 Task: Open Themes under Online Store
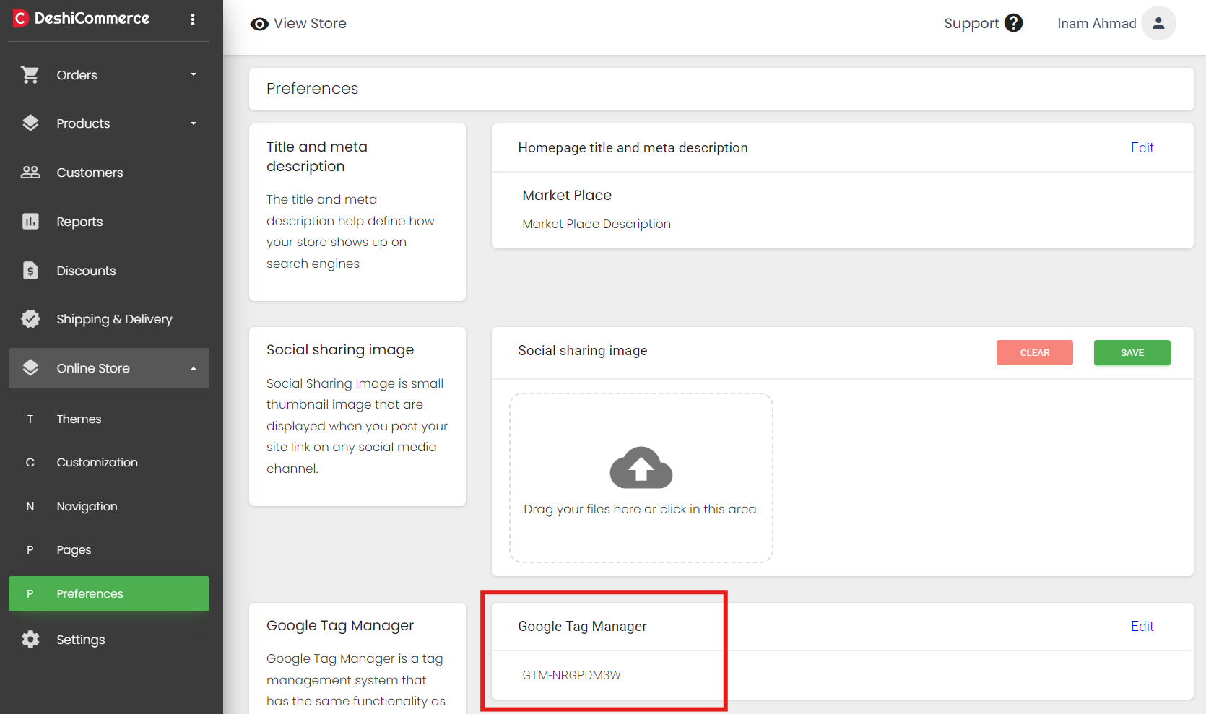pyautogui.click(x=109, y=419)
